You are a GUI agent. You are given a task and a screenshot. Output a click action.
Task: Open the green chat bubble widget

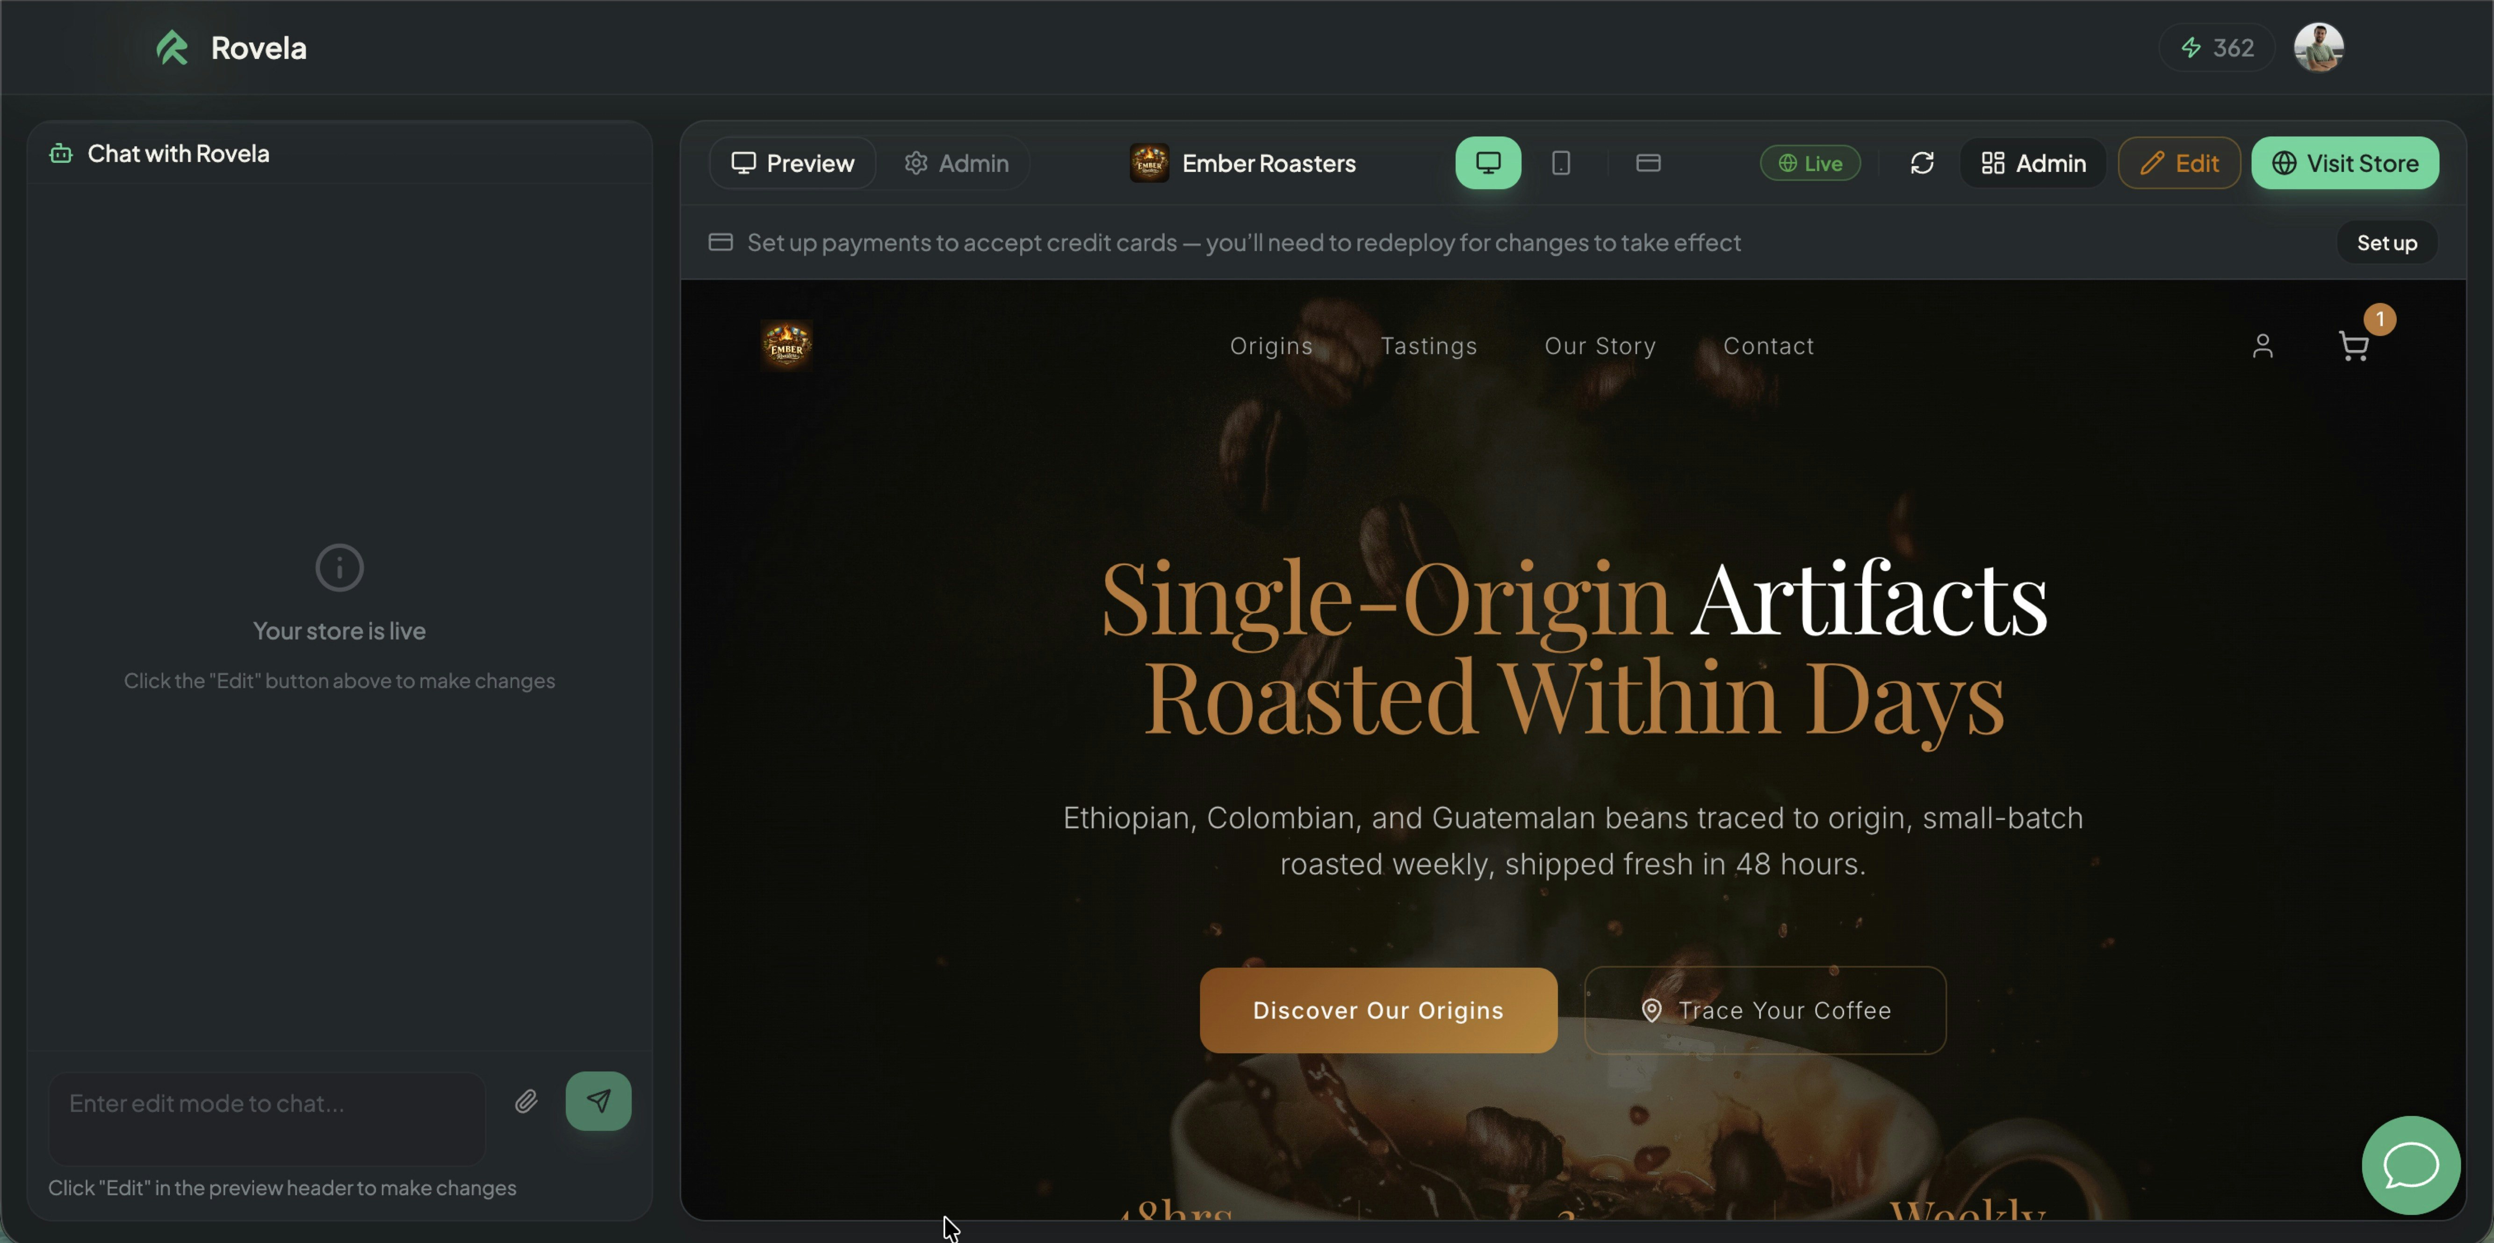coord(2410,1164)
